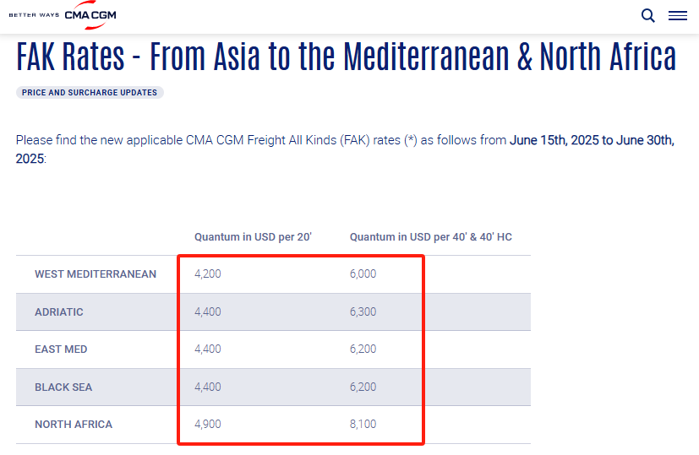Click the Quantum in USD per 20' header
Image resolution: width=699 pixels, height=455 pixels.
(253, 237)
